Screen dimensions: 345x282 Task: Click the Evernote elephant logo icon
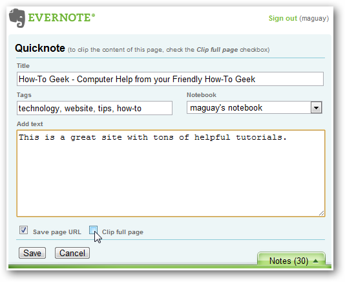click(x=17, y=18)
